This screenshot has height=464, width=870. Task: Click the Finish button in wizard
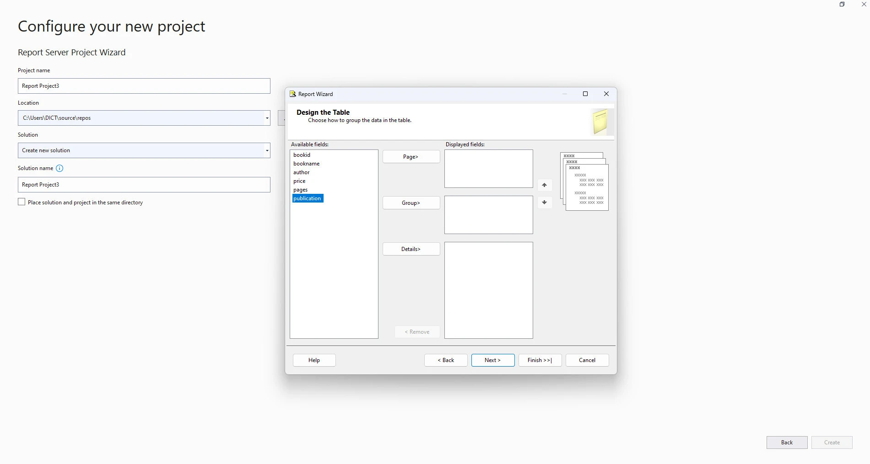(540, 360)
